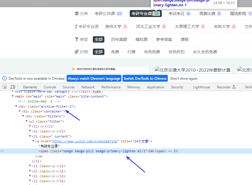Click the 分类 category icon
Screen dimensions: 252x185
pos(76,13)
